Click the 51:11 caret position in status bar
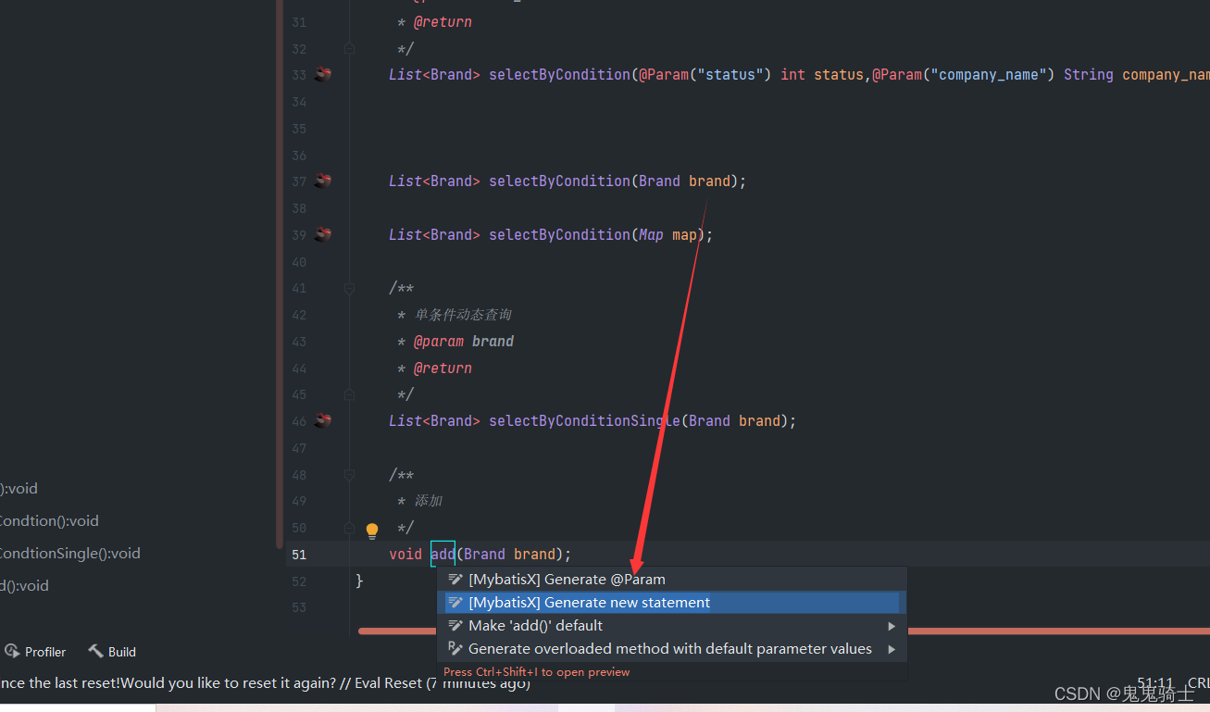The width and height of the screenshot is (1210, 712). pyautogui.click(x=1154, y=683)
